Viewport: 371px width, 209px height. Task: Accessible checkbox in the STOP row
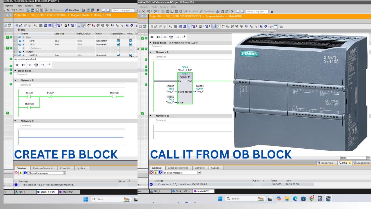(118, 44)
